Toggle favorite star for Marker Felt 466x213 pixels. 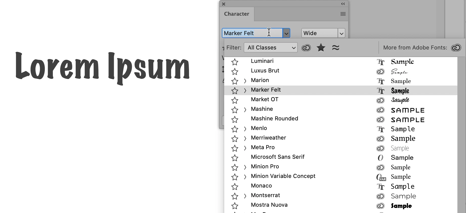(235, 91)
